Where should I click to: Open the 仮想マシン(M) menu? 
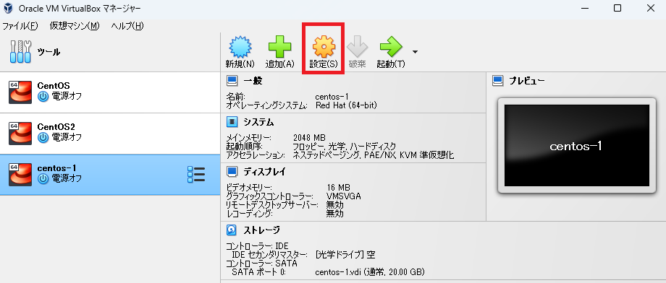[x=75, y=26]
